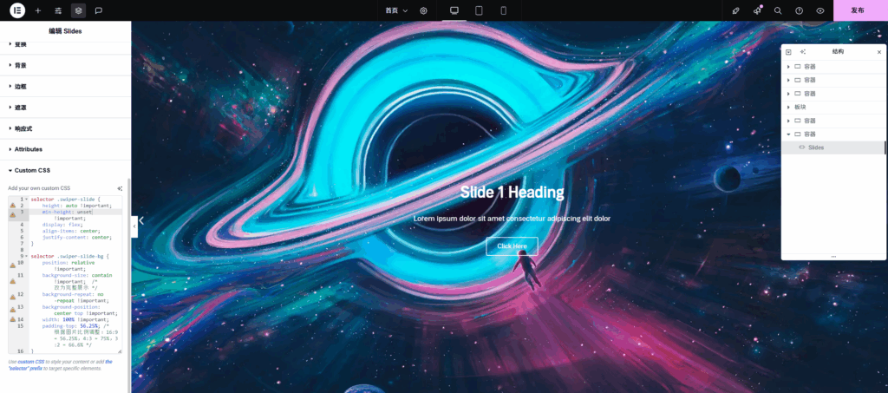888x393 pixels.
Task: Collapse the Custom CSS section
Action: [x=32, y=170]
